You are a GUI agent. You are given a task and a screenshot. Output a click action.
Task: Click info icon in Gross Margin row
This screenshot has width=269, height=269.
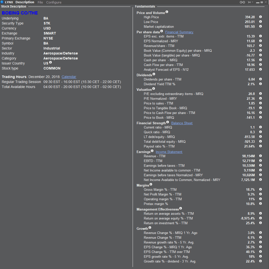tap(260, 189)
